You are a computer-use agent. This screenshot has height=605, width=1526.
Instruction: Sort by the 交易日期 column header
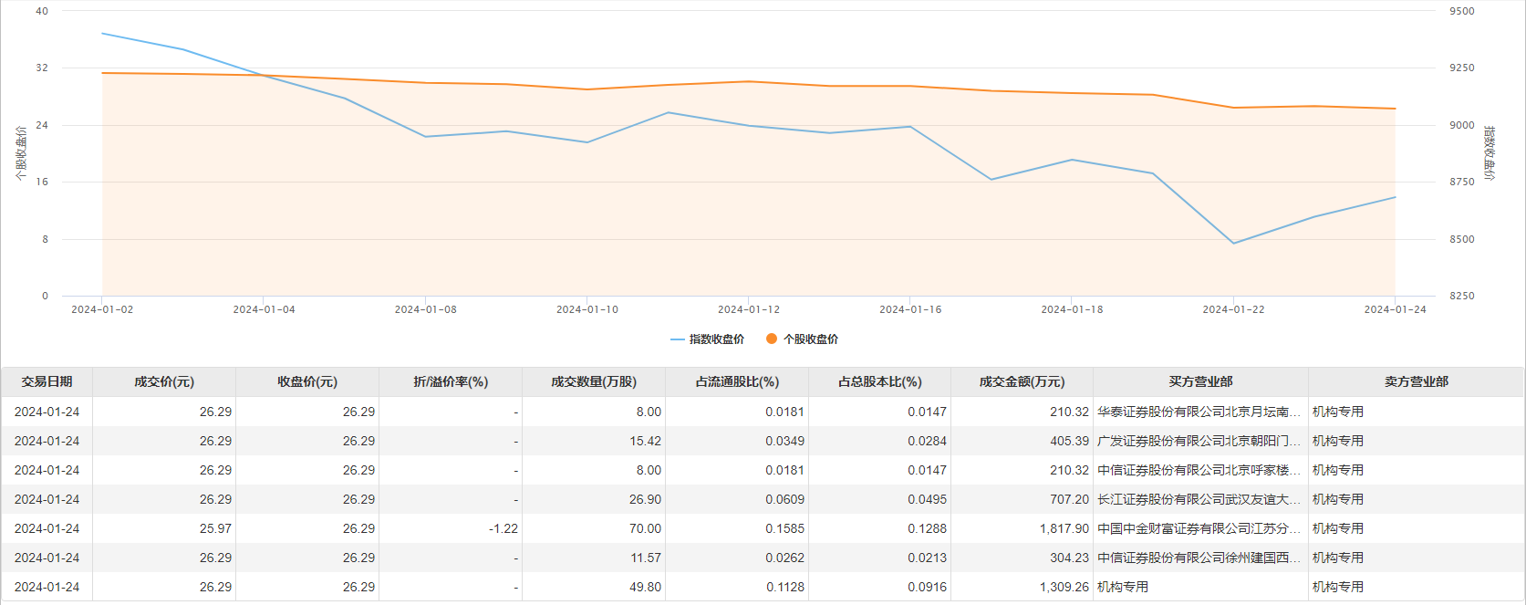click(47, 381)
